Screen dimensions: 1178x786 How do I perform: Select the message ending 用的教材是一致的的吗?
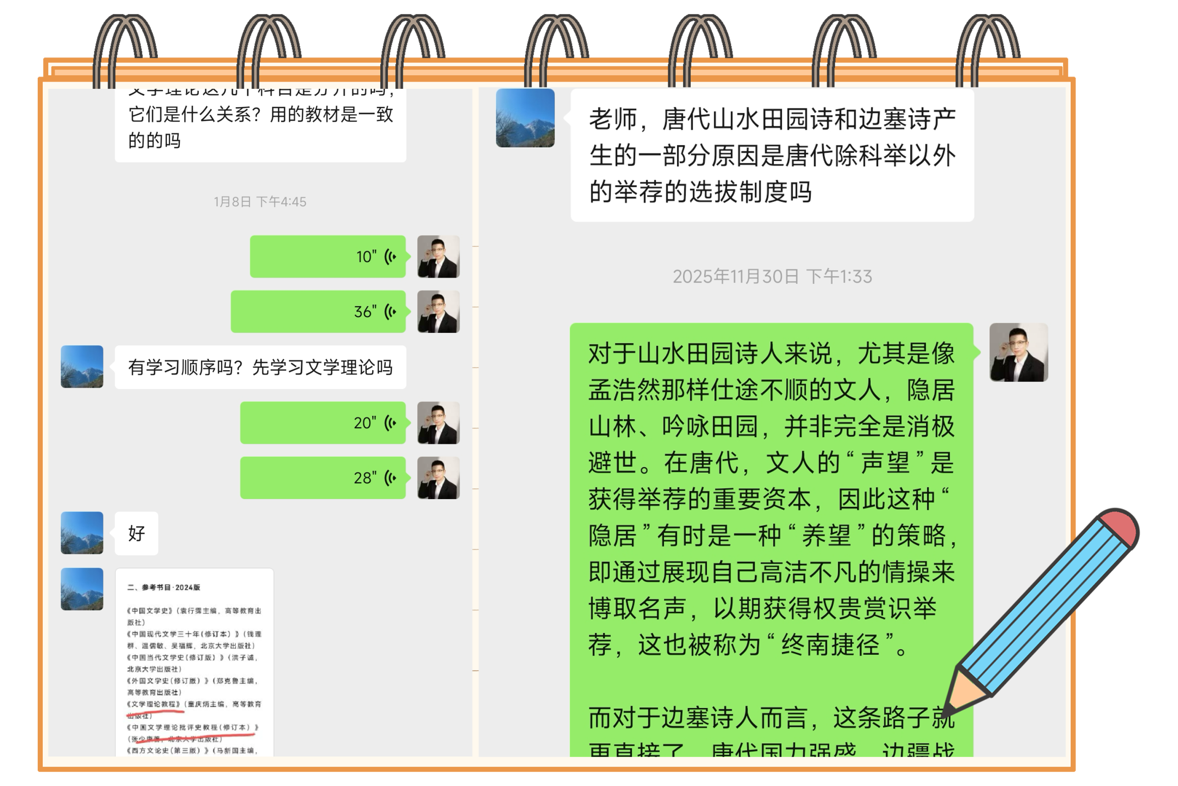[x=260, y=125]
